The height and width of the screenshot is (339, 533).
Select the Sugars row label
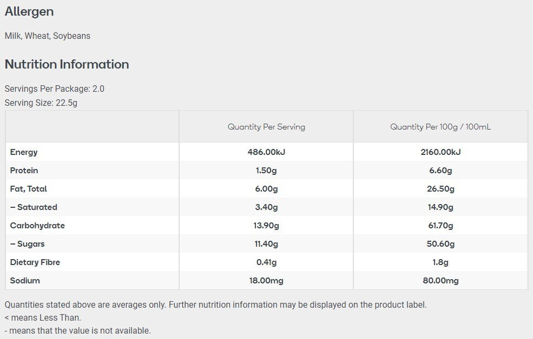click(x=27, y=244)
